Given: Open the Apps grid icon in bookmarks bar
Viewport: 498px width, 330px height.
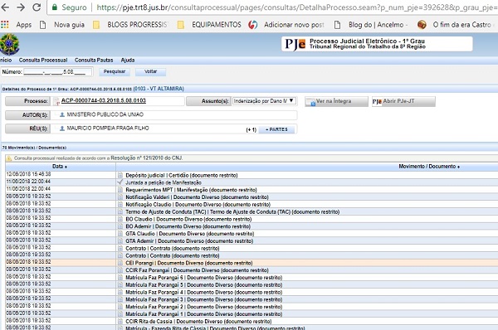Looking at the screenshot, I should [x=5, y=24].
